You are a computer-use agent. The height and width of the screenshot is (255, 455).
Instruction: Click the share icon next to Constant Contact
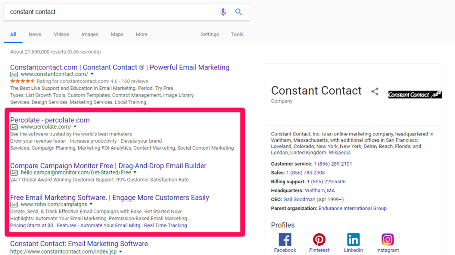[x=375, y=91]
